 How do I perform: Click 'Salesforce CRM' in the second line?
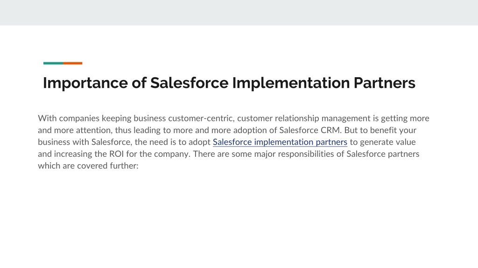click(x=310, y=130)
